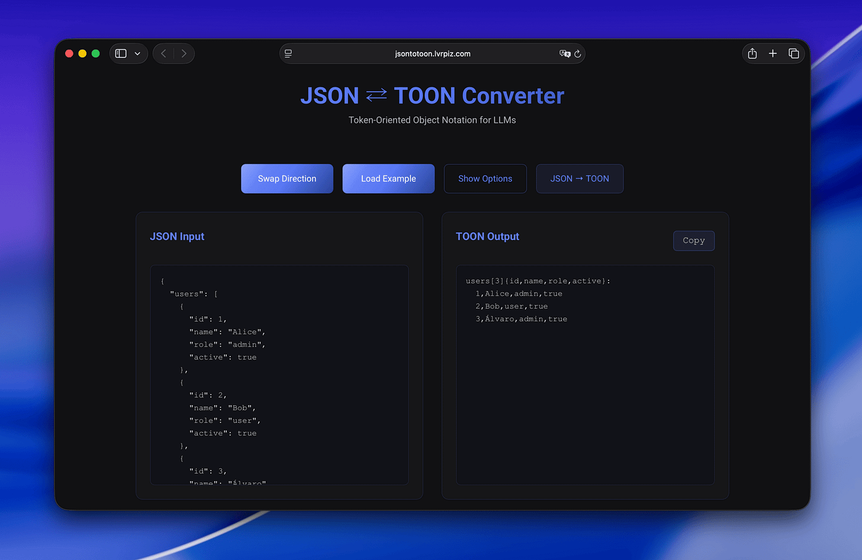This screenshot has width=862, height=560.
Task: Close the window with the red button
Action: click(x=69, y=53)
